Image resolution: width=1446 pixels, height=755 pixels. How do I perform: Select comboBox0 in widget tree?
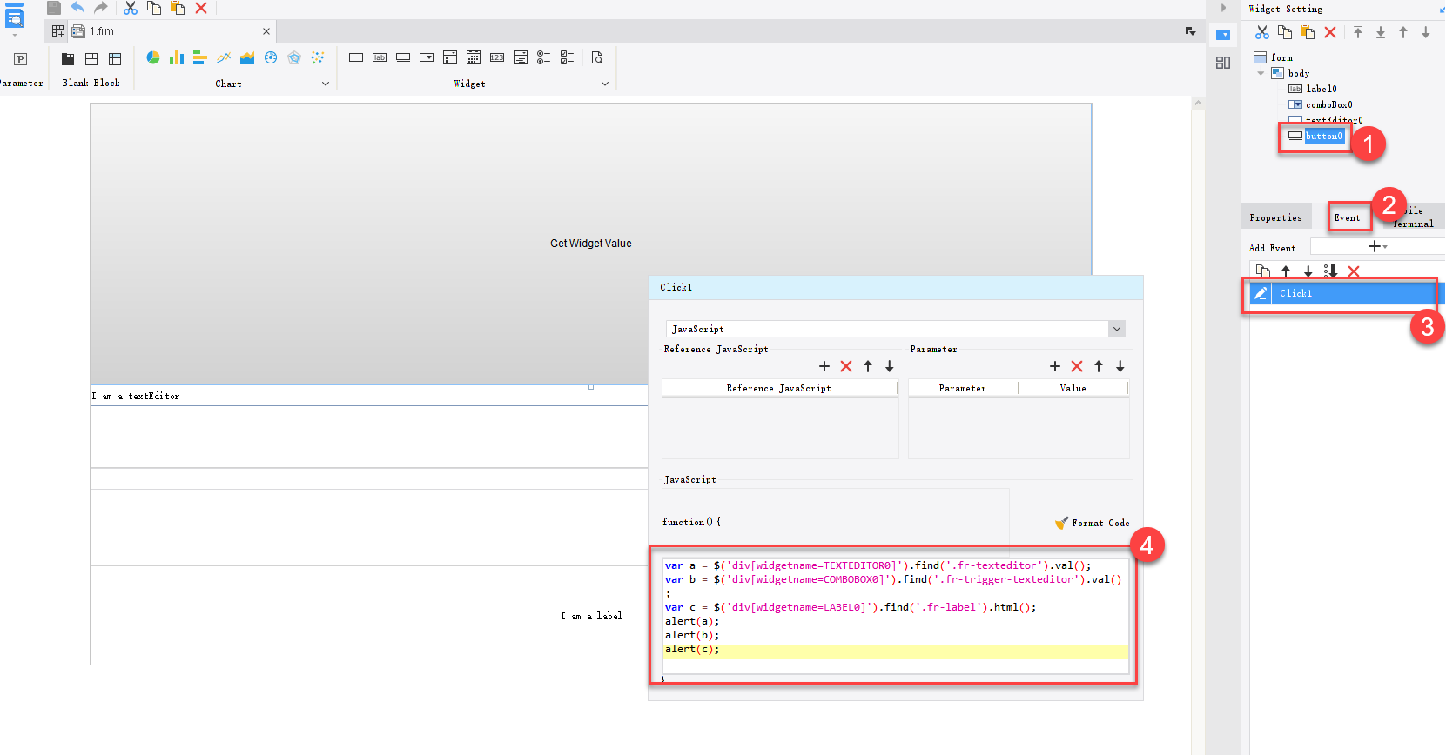point(1321,104)
